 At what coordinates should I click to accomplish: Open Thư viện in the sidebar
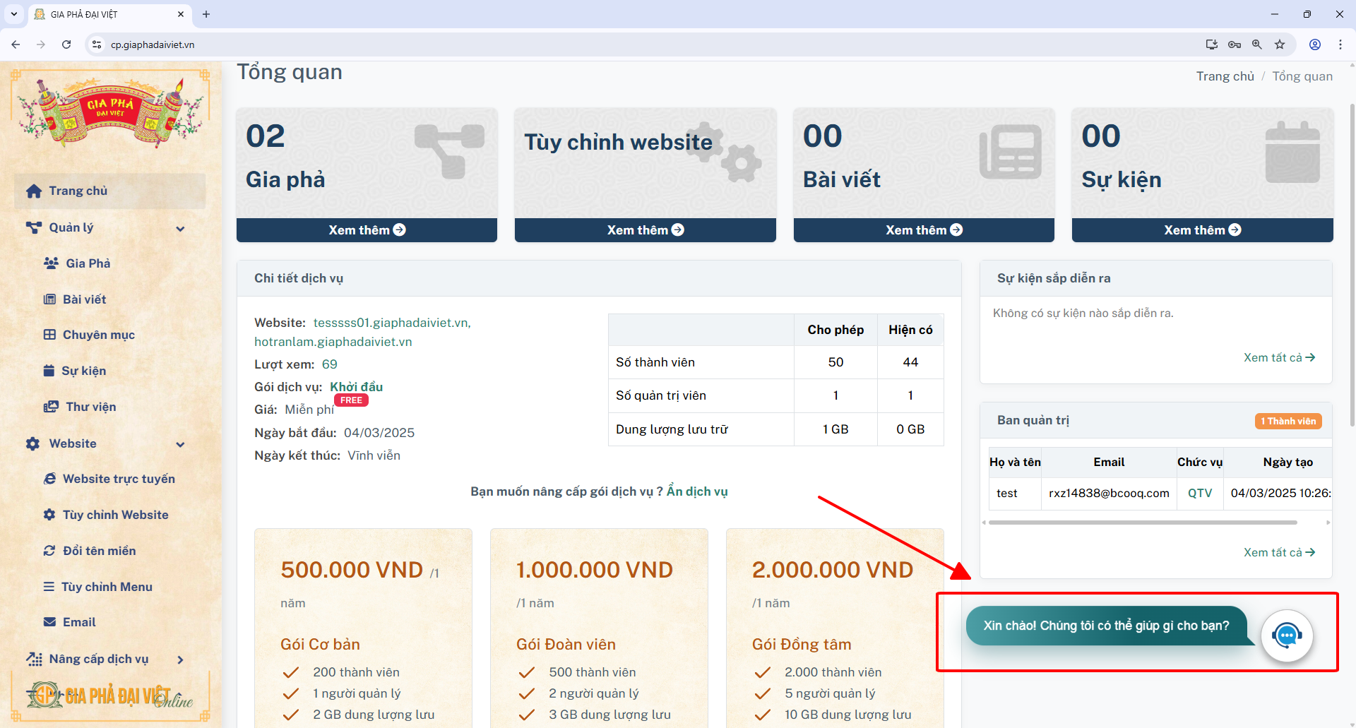(90, 407)
